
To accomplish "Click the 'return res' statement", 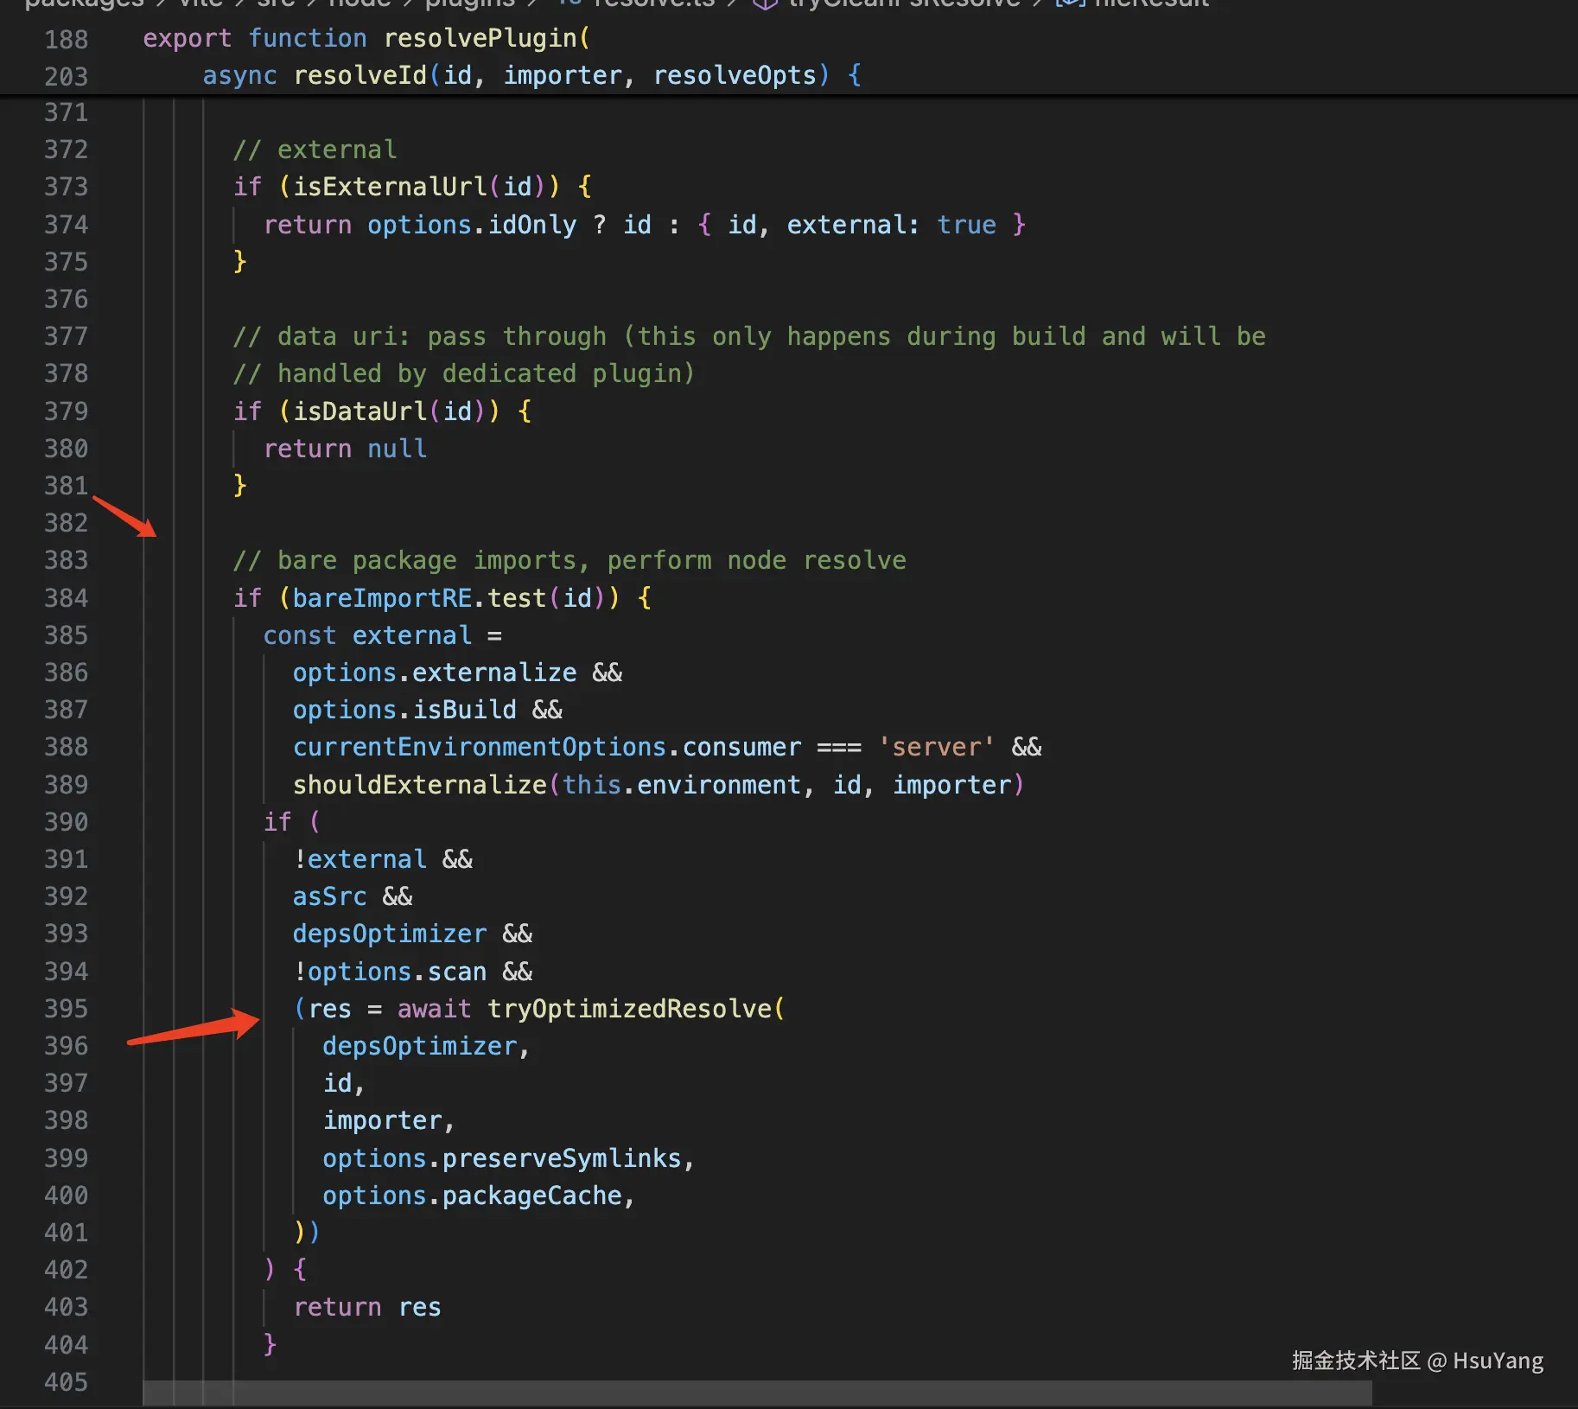I will coord(367,1307).
